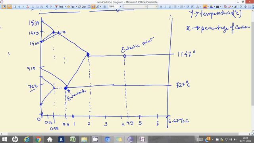Toggle Bold formatting
Viewport: 254px width, 143px height.
point(161,7)
